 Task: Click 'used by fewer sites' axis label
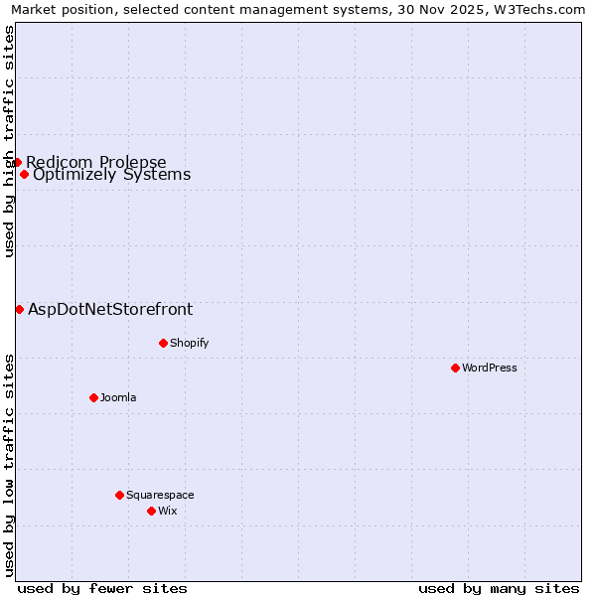coord(102,589)
